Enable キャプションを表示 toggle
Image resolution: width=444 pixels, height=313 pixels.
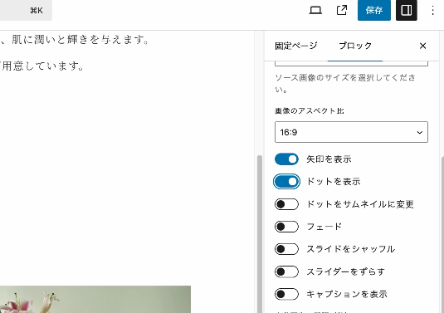coord(286,294)
